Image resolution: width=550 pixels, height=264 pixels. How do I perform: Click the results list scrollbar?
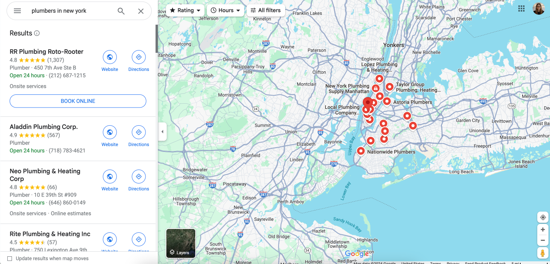(x=157, y=39)
